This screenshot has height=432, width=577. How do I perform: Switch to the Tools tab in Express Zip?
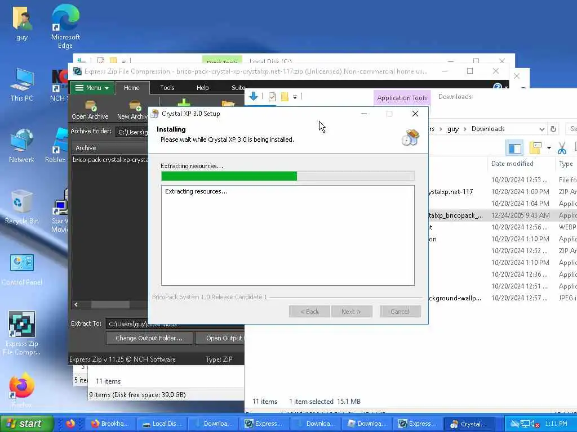167,88
